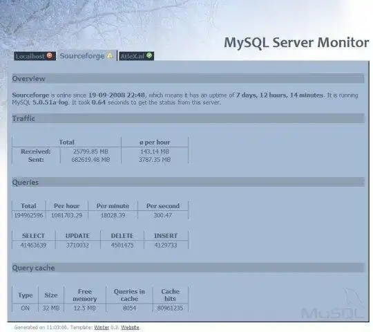373x332 pixels.
Task: Click the Received total 25799.85 MB
Action: 90,151
